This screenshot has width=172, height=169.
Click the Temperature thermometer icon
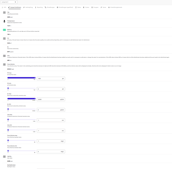pos(4,21)
